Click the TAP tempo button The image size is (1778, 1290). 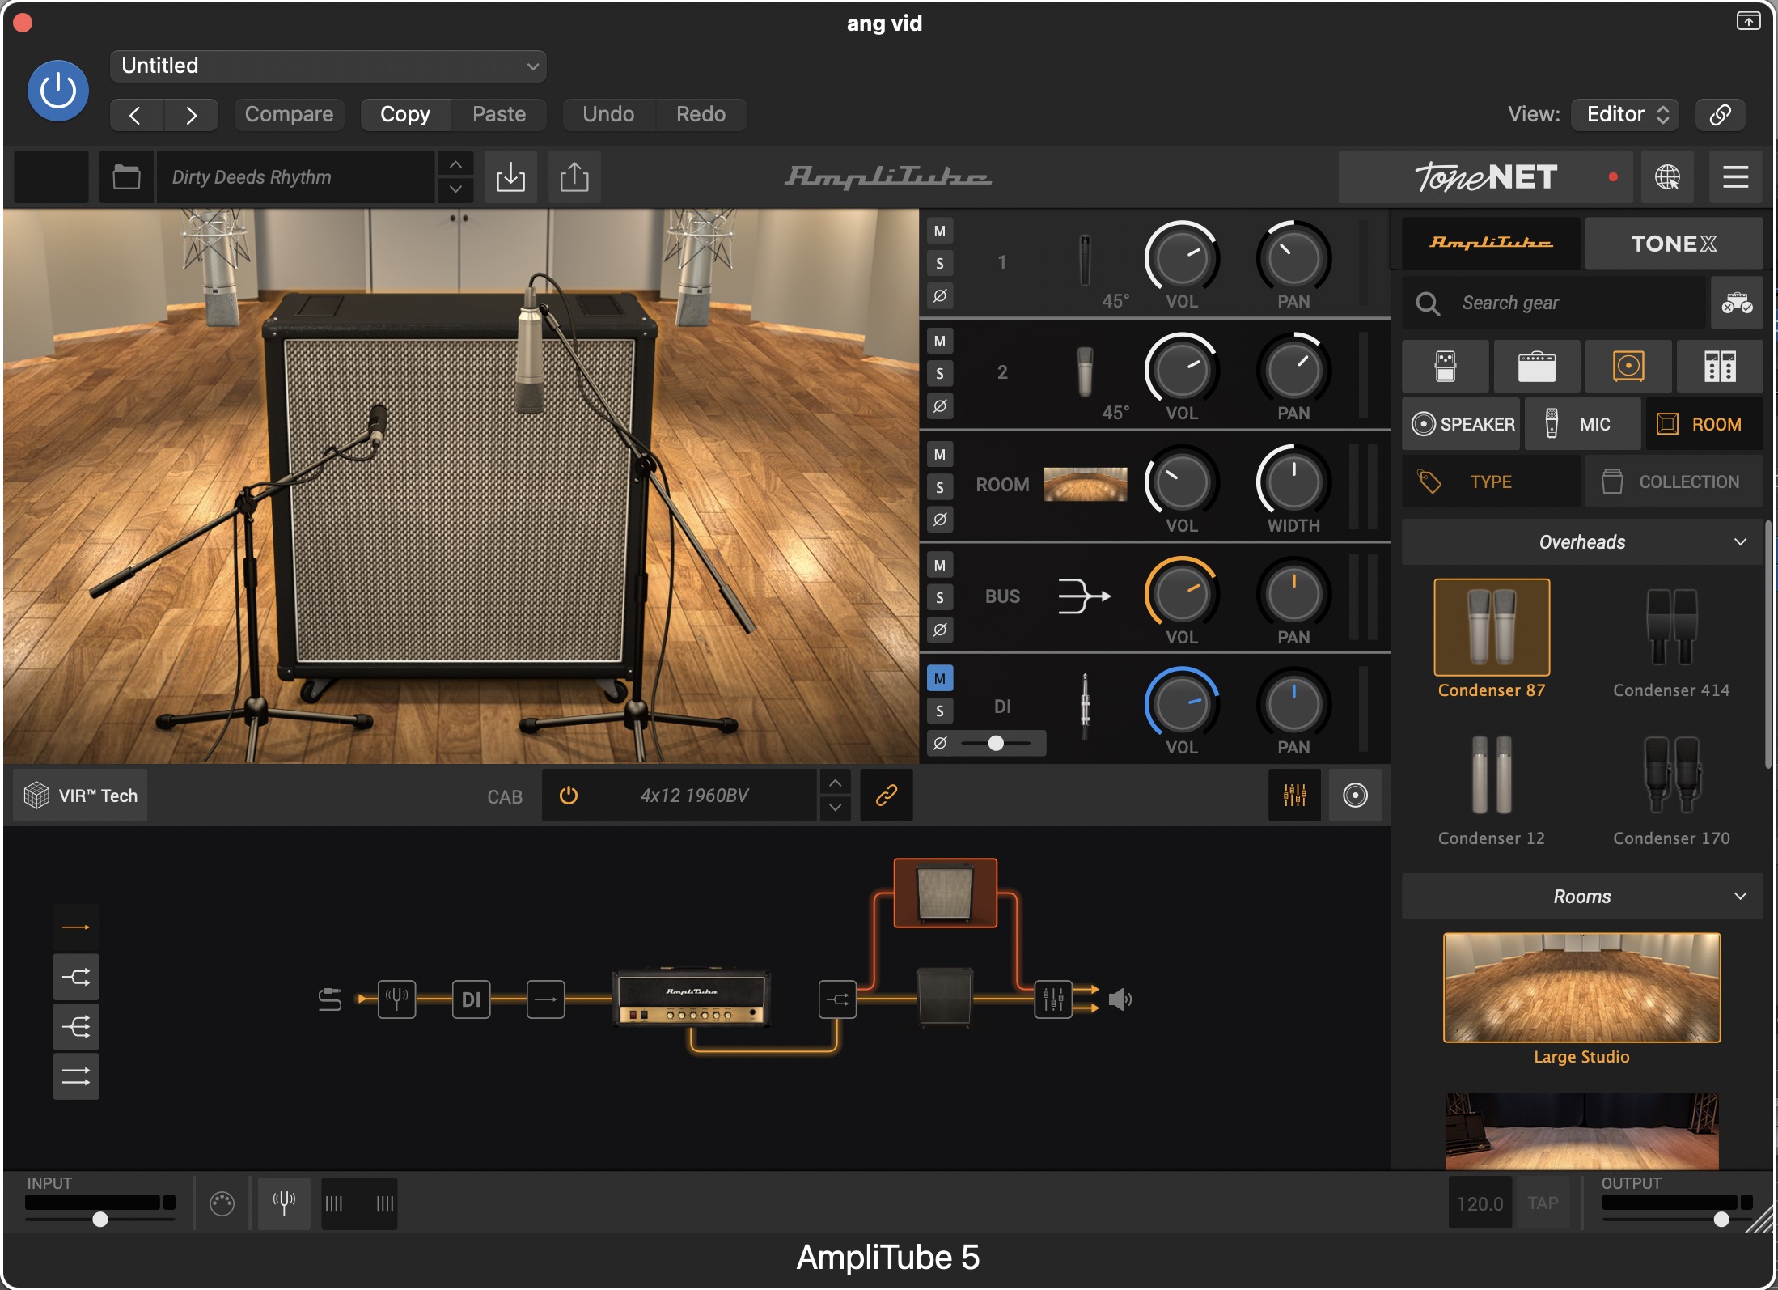click(x=1543, y=1203)
